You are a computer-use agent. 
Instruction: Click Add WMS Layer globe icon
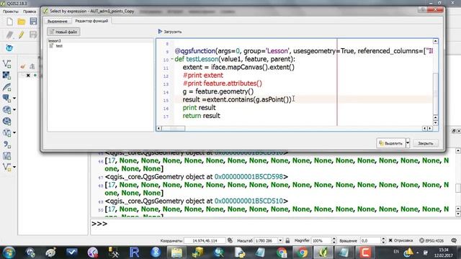[6, 110]
